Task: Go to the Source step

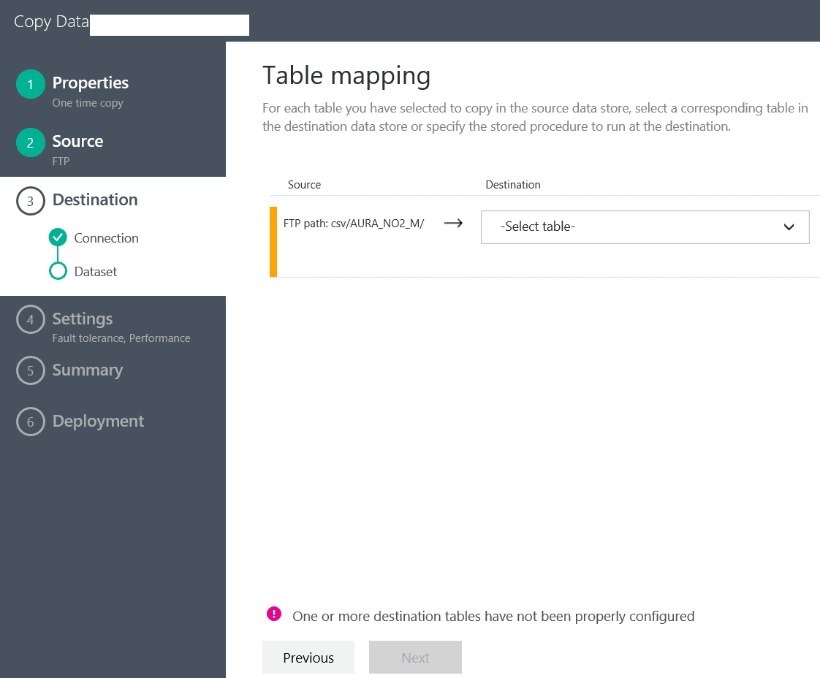Action: tap(78, 141)
